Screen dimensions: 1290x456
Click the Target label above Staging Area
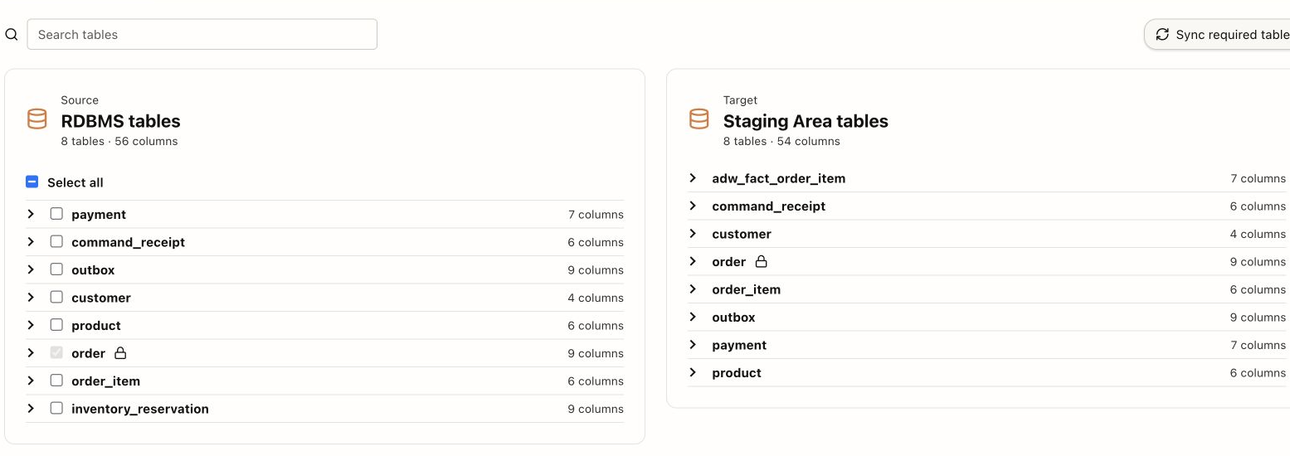[x=741, y=100]
